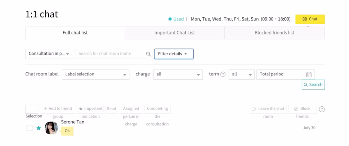
Task: Click Assigned person in charge button
Action: [x=131, y=109]
